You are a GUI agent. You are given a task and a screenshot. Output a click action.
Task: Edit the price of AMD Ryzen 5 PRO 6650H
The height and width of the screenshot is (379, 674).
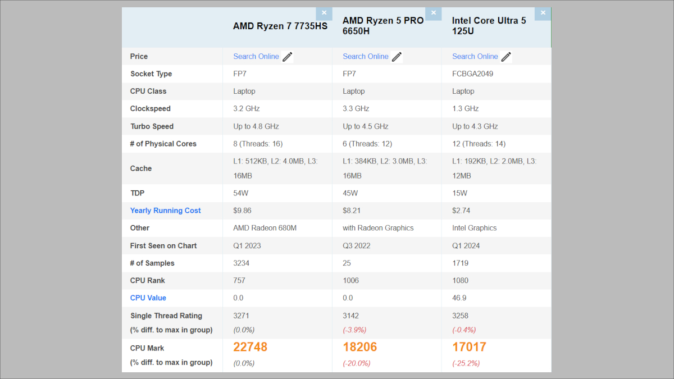tap(397, 56)
